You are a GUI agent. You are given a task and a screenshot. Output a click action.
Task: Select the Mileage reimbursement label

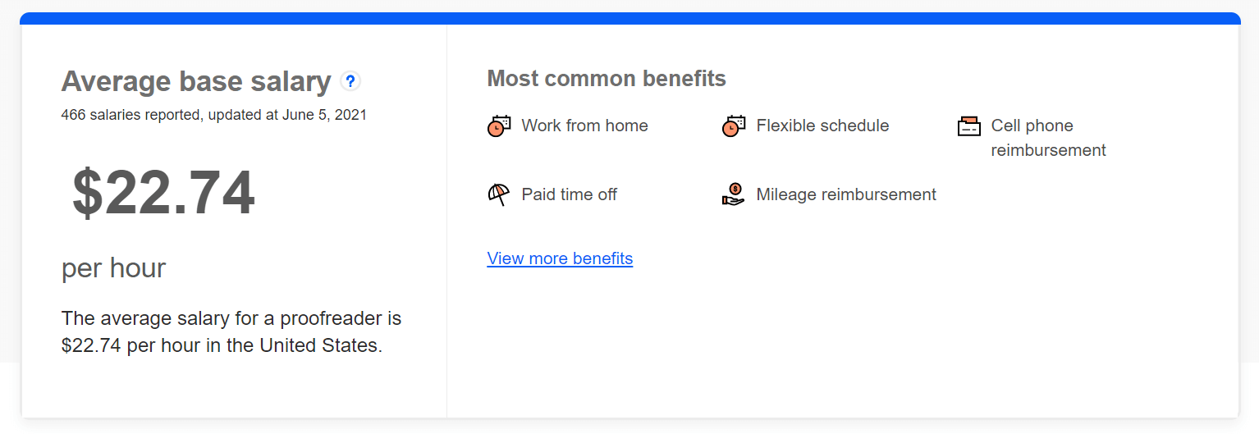tap(846, 194)
